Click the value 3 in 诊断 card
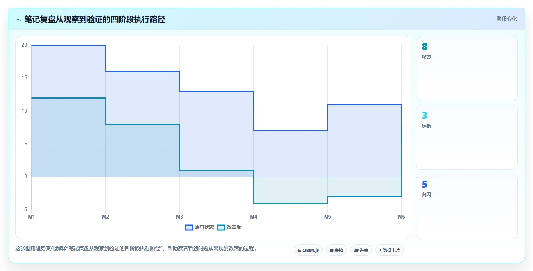 point(425,116)
